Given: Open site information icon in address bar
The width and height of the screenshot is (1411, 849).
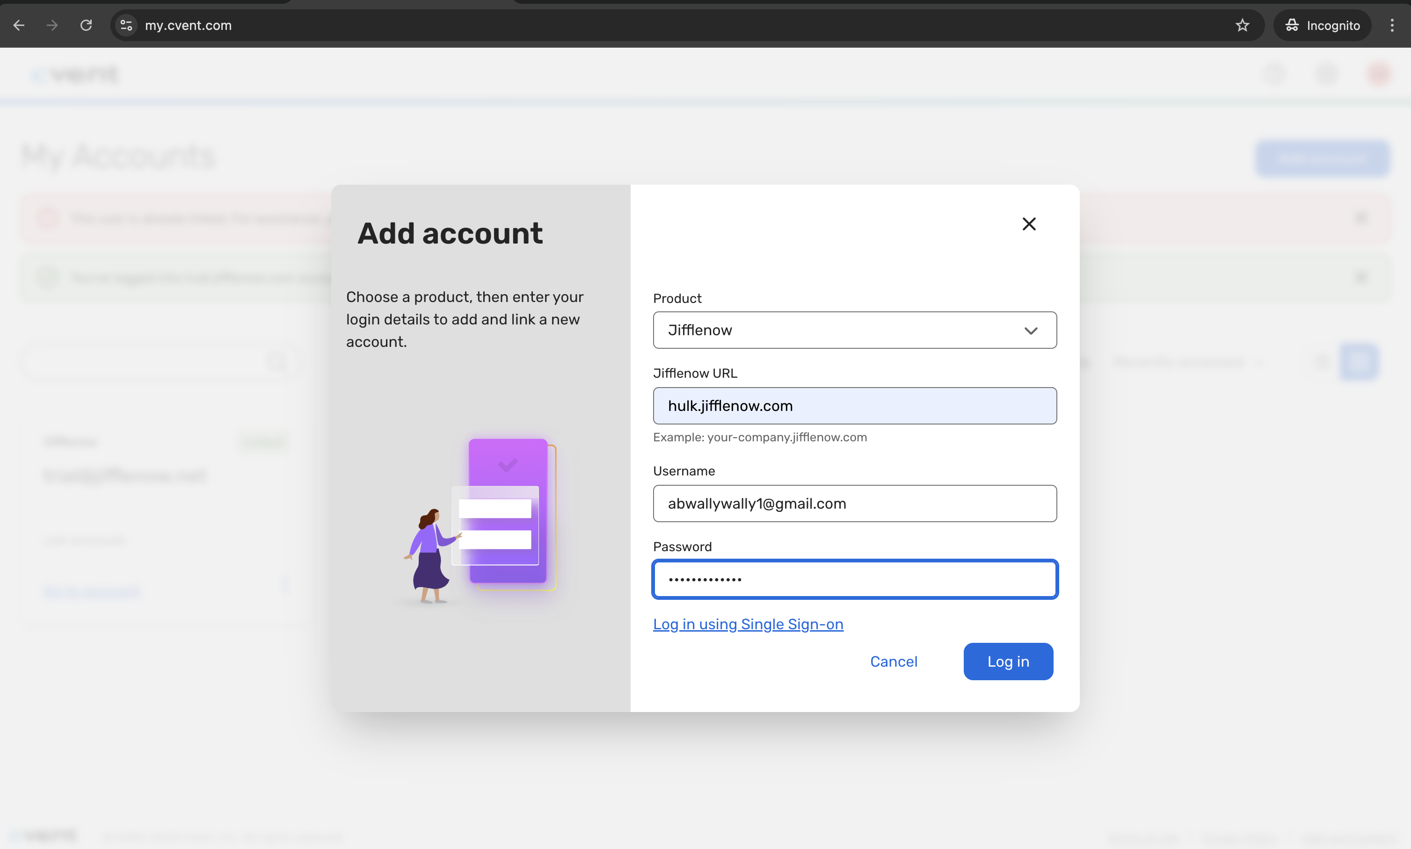Looking at the screenshot, I should coord(126,25).
